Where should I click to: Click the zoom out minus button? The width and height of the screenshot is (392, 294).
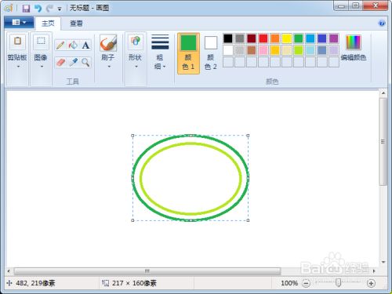(x=306, y=283)
